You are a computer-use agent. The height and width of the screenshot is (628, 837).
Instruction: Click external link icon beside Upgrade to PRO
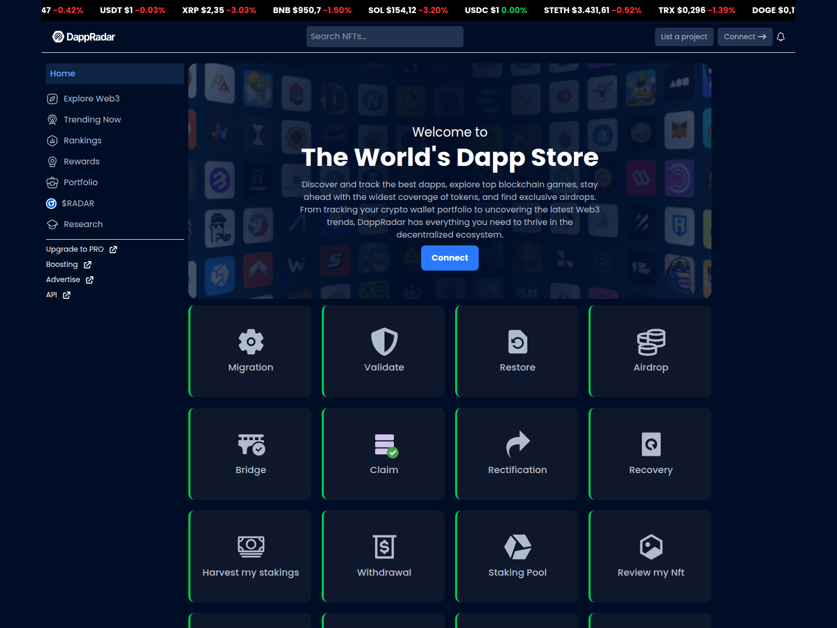pyautogui.click(x=113, y=250)
